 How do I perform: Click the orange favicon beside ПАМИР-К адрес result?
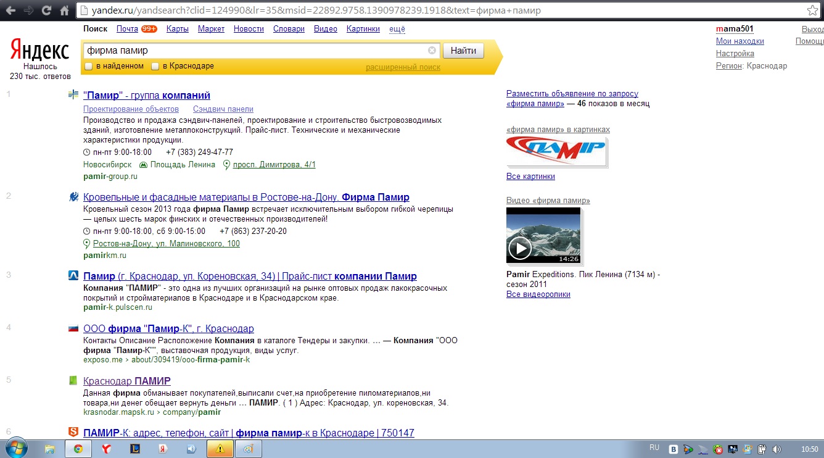point(73,432)
